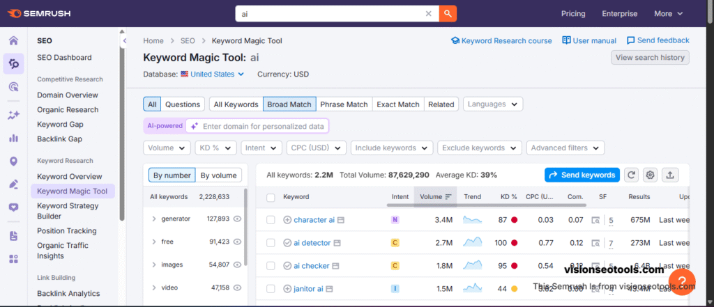This screenshot has height=307, width=714.
Task: Open the Advertising target icon in rail
Action: [14, 87]
